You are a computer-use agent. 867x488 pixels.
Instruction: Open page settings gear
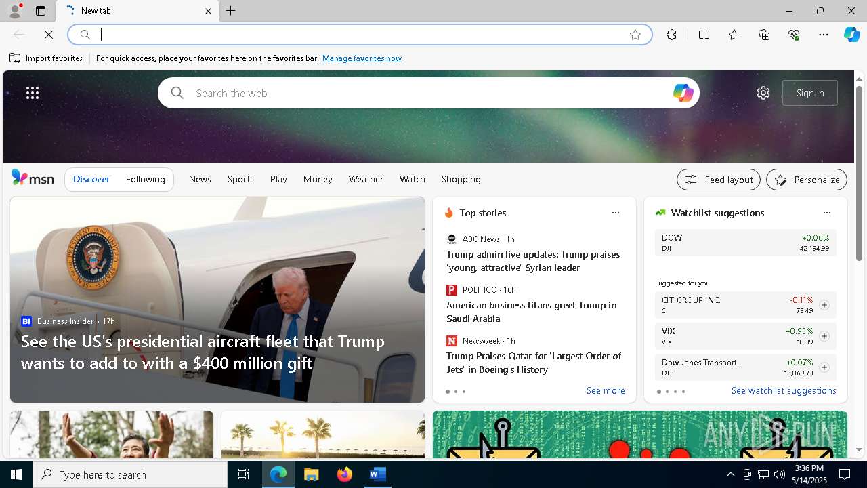pos(763,93)
